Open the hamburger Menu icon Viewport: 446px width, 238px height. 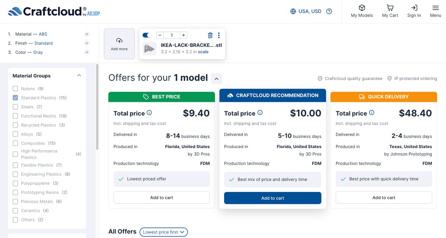(436, 8)
